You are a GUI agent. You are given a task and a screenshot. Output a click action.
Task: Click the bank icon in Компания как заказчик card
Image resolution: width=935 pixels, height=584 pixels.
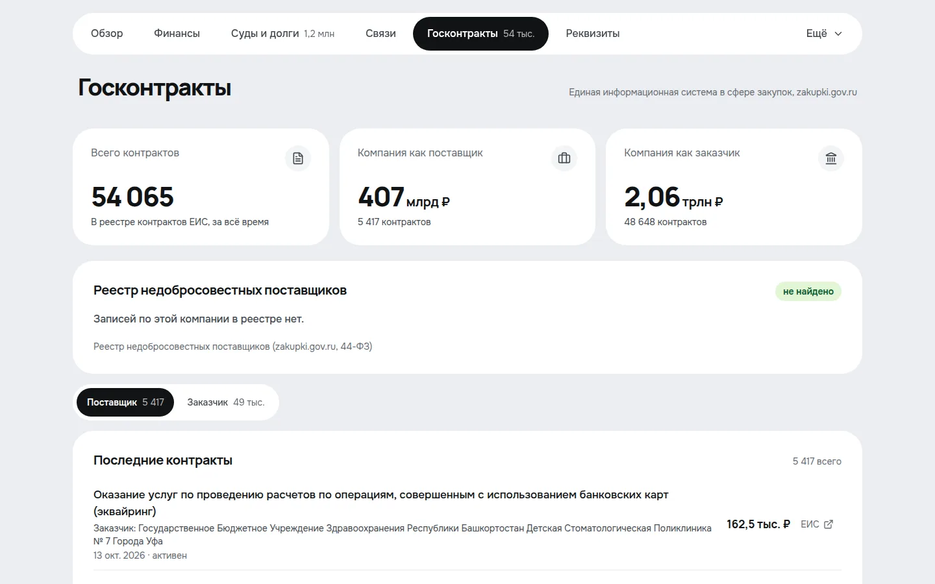831,158
